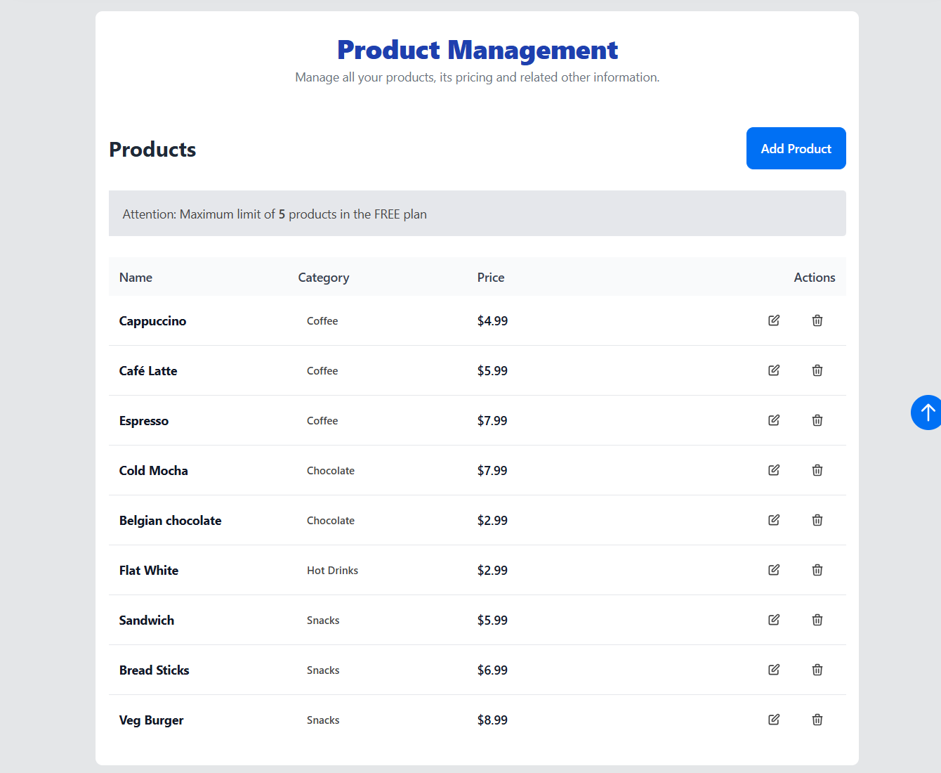Remove the Belgian chocolate product

point(817,520)
